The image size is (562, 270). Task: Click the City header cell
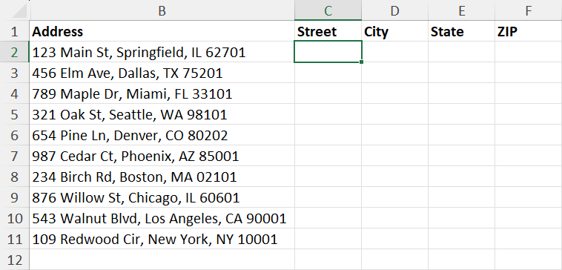pos(394,32)
